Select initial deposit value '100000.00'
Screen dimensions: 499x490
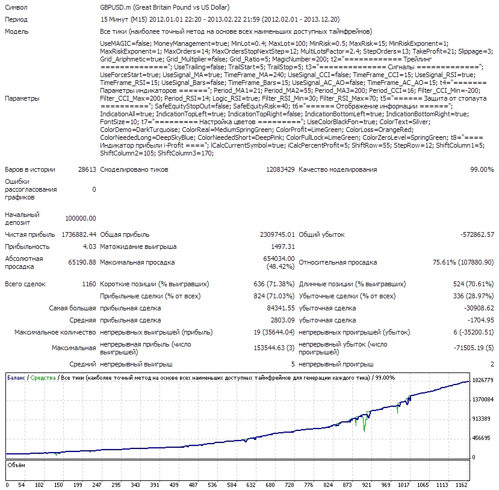pyautogui.click(x=81, y=218)
